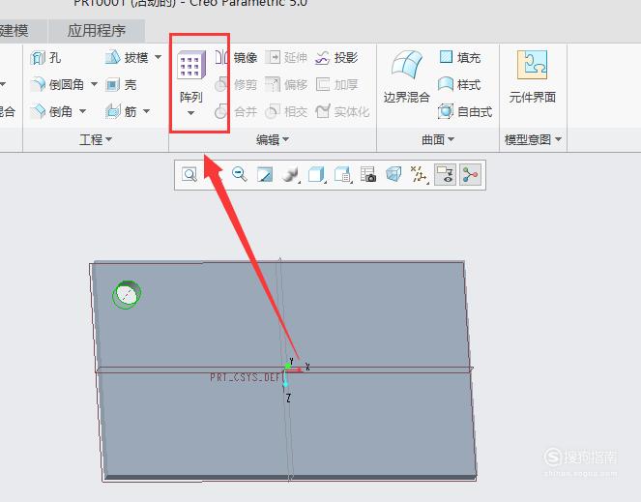The image size is (641, 502).
Task: Click the Boundary Blend (边界混合) tool
Action: [406, 77]
